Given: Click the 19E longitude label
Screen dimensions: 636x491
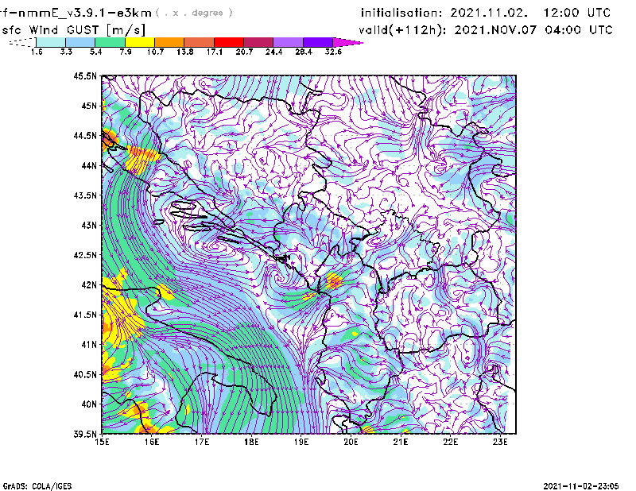Looking at the screenshot, I should (x=301, y=442).
